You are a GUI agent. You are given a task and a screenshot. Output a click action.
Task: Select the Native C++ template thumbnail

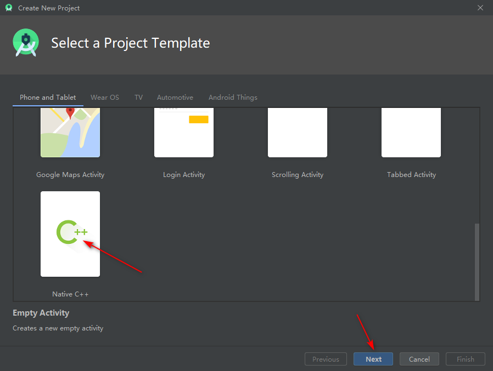pos(70,234)
